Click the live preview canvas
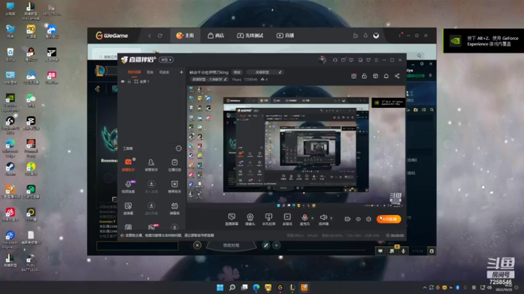The image size is (524, 294). tap(296, 144)
